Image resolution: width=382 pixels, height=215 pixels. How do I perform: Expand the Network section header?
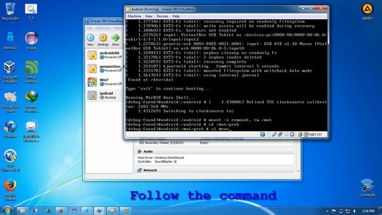click(x=215, y=170)
